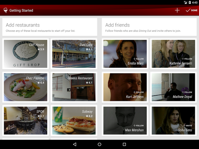Screen dimensions: 199x149
Task: Click the Cliff House 3.9 star rating
Action: [41, 49]
